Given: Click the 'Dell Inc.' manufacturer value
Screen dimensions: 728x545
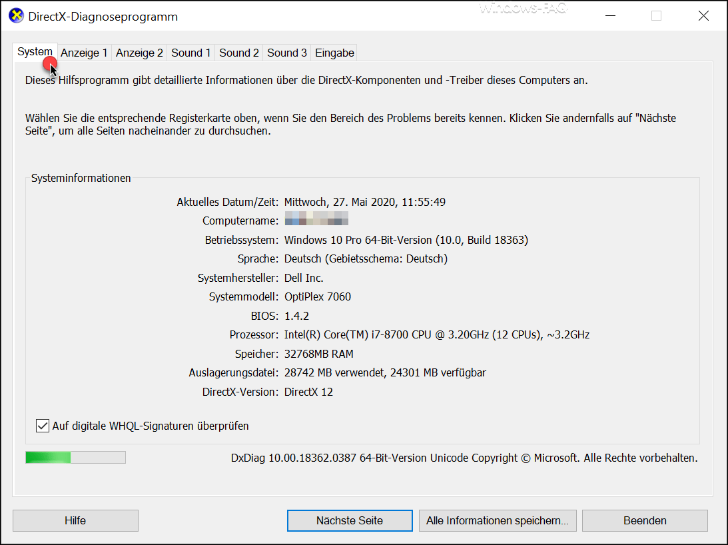Looking at the screenshot, I should [304, 278].
